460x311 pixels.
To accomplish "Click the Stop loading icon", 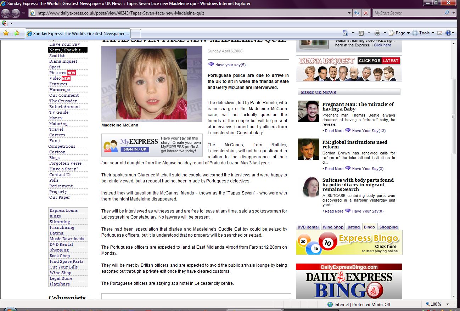I will pyautogui.click(x=365, y=13).
